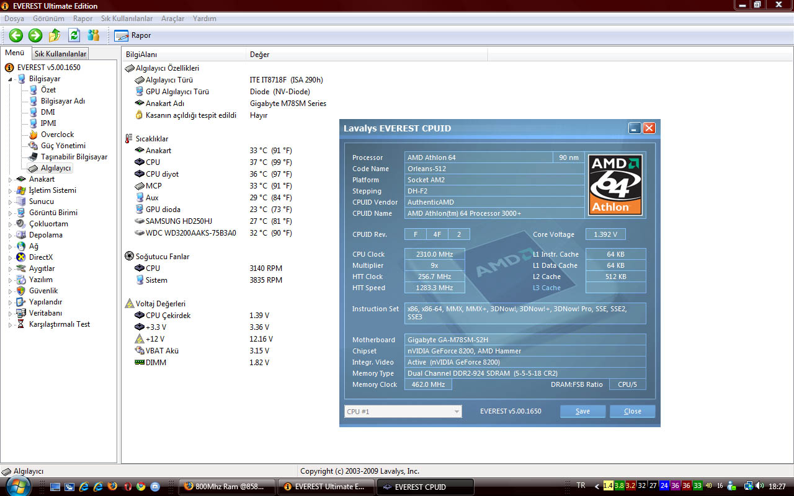Click the Yapılandır tree icon
The image size is (794, 496).
[x=21, y=302]
